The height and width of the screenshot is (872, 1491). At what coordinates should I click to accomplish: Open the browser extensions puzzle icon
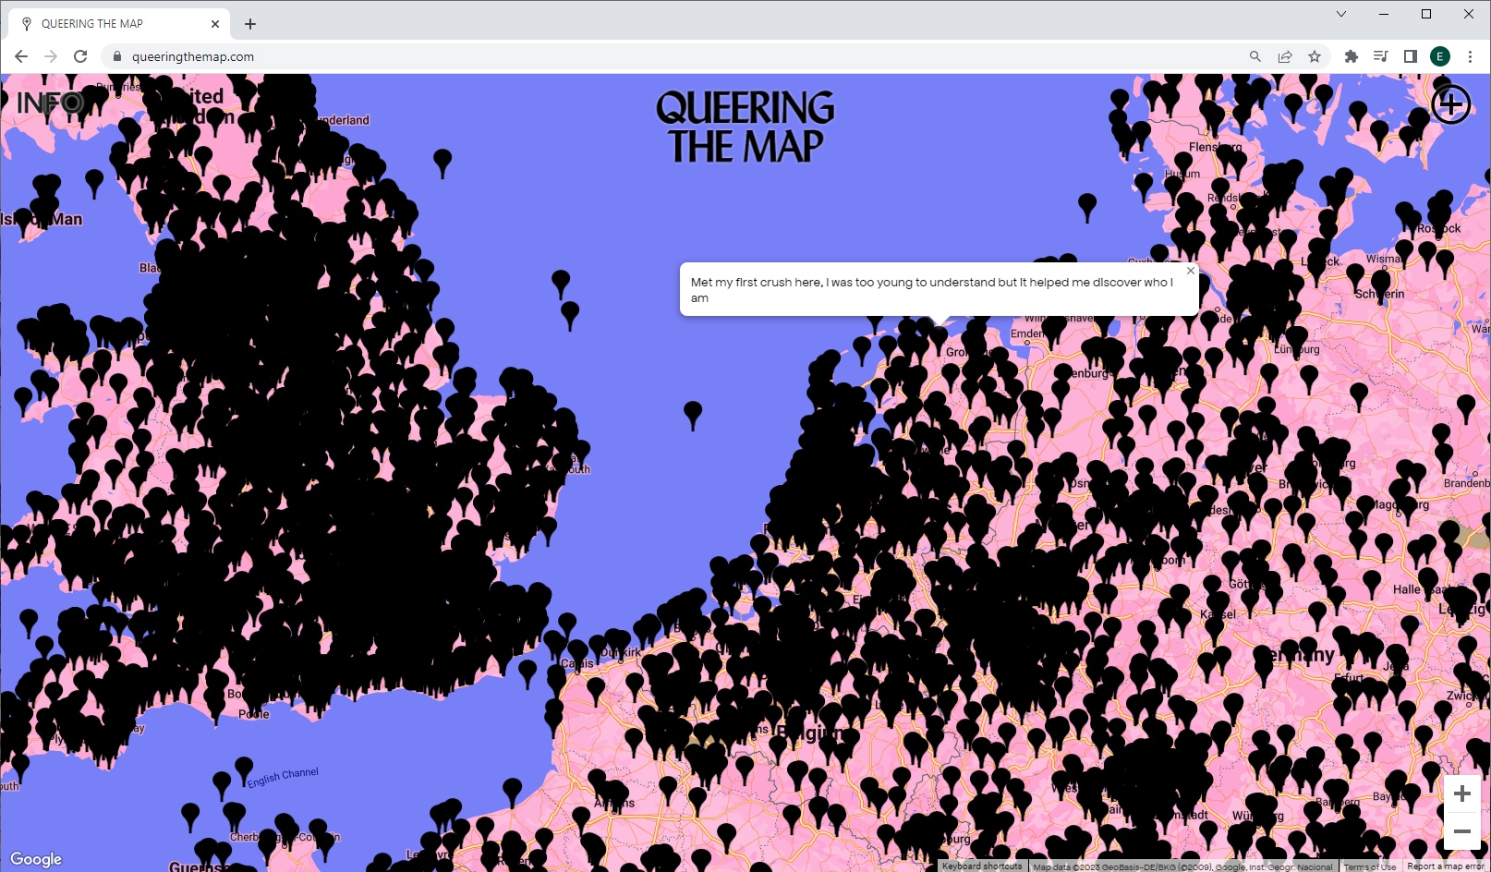[x=1351, y=56]
